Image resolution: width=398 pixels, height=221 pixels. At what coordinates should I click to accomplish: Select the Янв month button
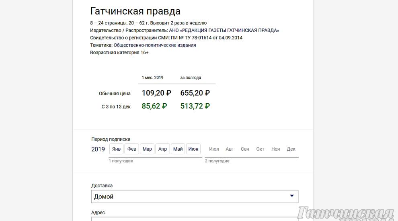[x=116, y=149]
